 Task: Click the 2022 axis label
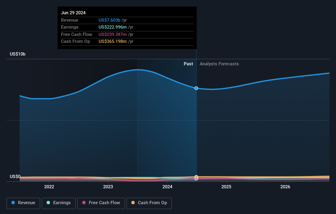[x=49, y=187]
